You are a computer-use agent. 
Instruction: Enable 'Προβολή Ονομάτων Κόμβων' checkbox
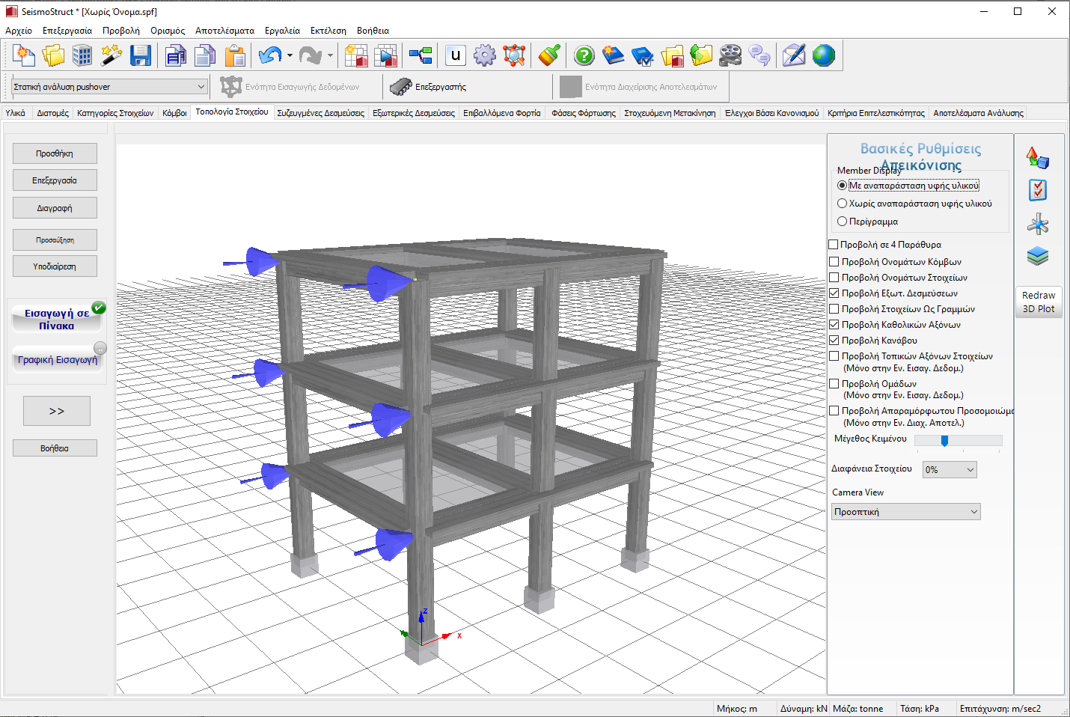834,262
